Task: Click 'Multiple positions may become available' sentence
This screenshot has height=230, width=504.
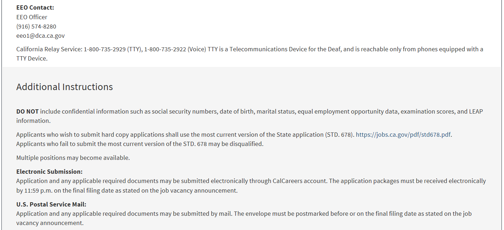Action: pyautogui.click(x=73, y=158)
